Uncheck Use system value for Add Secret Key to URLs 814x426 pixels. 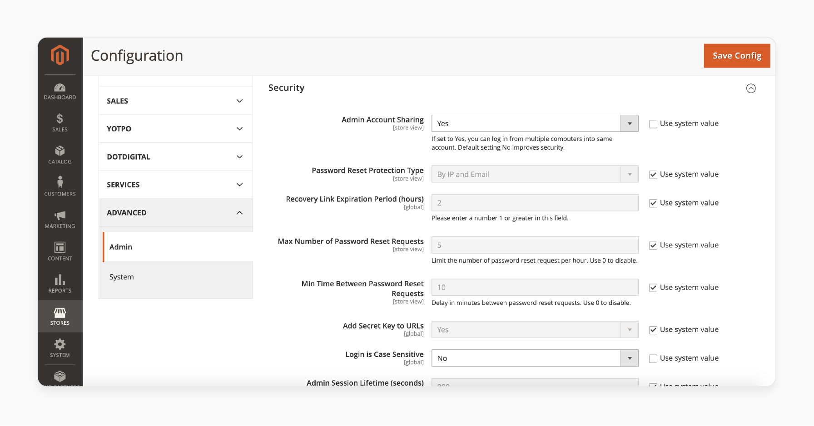[x=653, y=330]
